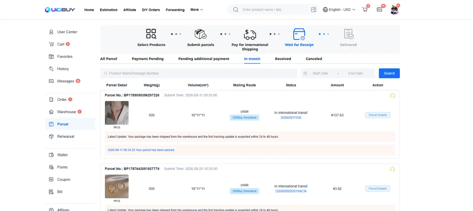Click the User Center sidebar icon

(x=51, y=32)
